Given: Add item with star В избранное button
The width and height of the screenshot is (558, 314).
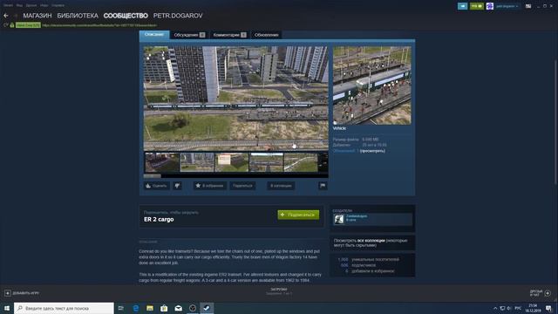Looking at the screenshot, I should click(x=209, y=186).
